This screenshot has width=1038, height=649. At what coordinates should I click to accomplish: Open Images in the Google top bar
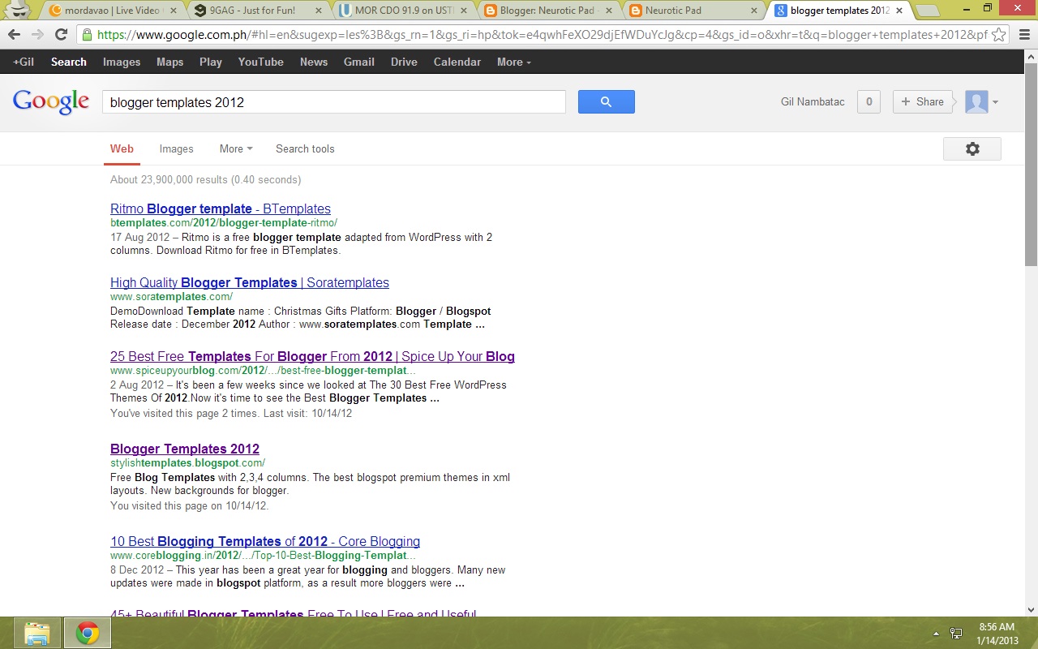click(x=122, y=62)
